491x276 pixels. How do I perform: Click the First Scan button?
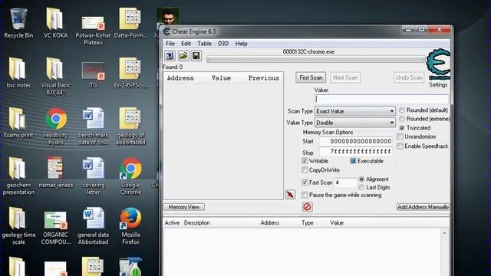pyautogui.click(x=311, y=77)
